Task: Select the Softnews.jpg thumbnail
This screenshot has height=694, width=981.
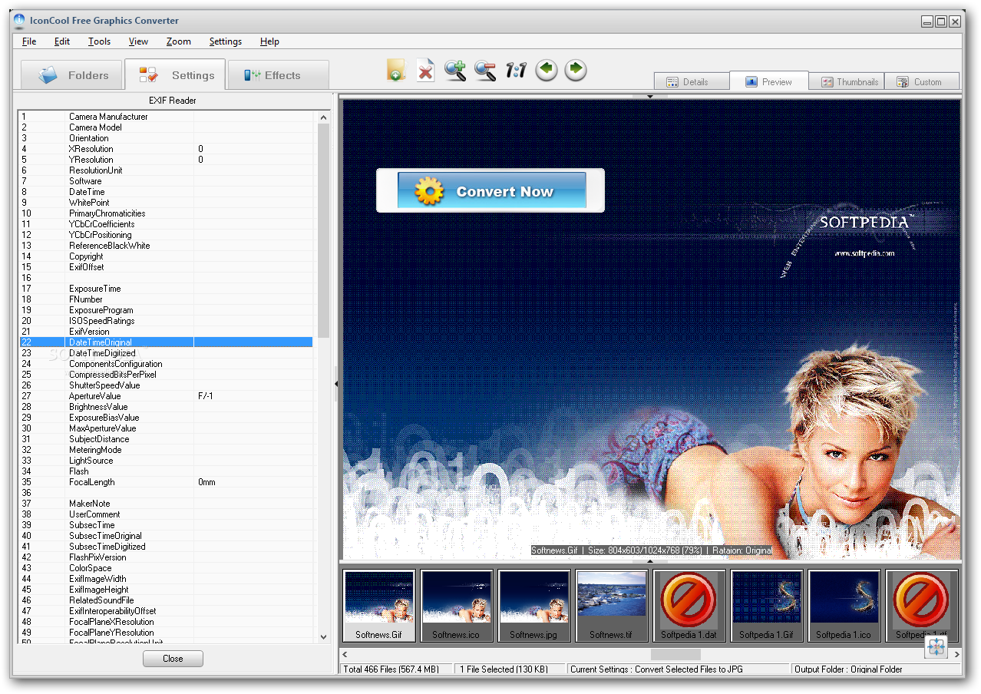Action: [534, 605]
